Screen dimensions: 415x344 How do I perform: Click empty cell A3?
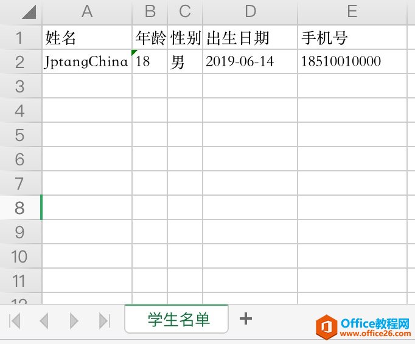coord(87,86)
